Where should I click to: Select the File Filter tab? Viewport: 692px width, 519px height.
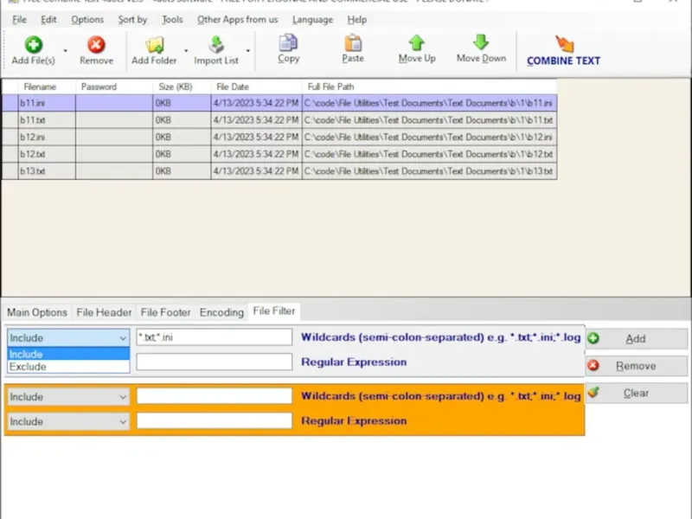pos(274,311)
